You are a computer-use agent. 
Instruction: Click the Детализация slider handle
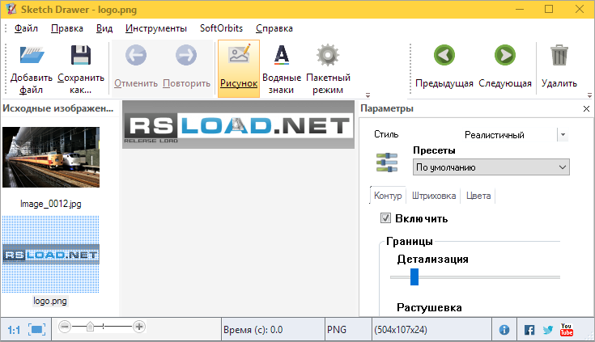pos(414,277)
